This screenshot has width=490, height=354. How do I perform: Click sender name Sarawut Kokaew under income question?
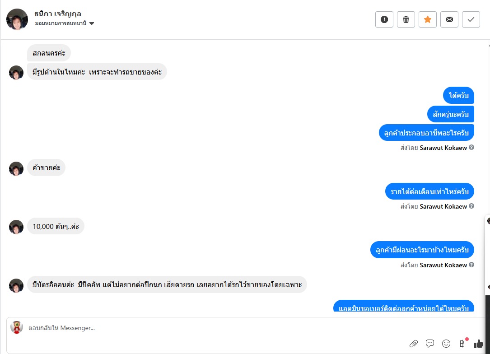pyautogui.click(x=443, y=206)
